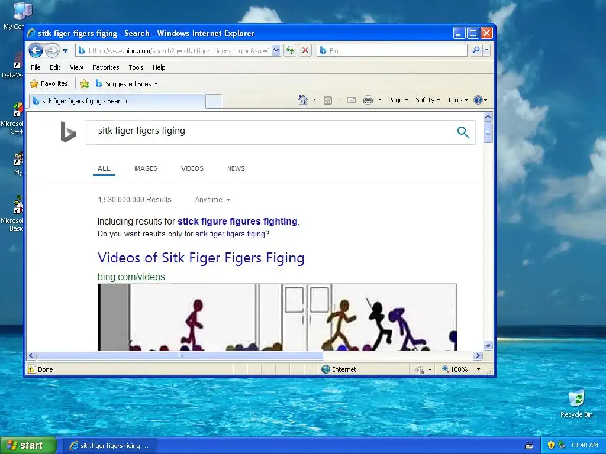Open the Safety command menu

(x=428, y=100)
